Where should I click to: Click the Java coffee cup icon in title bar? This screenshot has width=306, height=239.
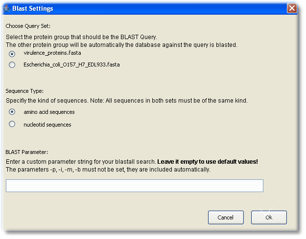coord(7,8)
